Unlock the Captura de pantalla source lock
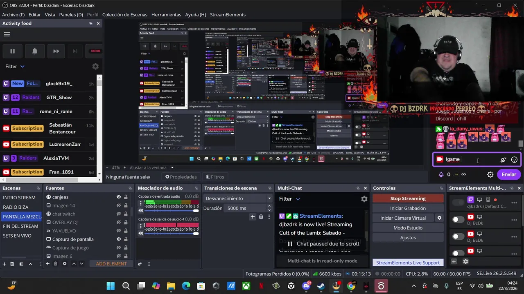This screenshot has width=524, height=294. coord(126,239)
